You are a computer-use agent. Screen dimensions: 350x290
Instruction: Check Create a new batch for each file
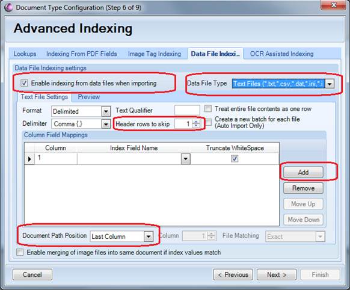pyautogui.click(x=208, y=122)
